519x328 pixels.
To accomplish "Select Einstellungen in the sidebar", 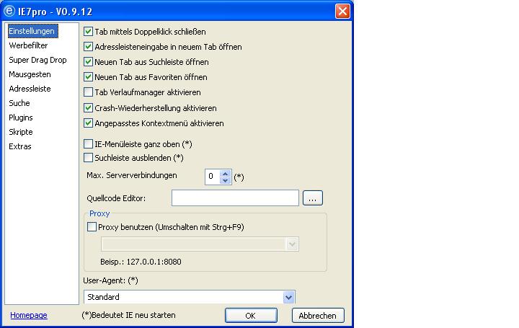I will tap(32, 31).
